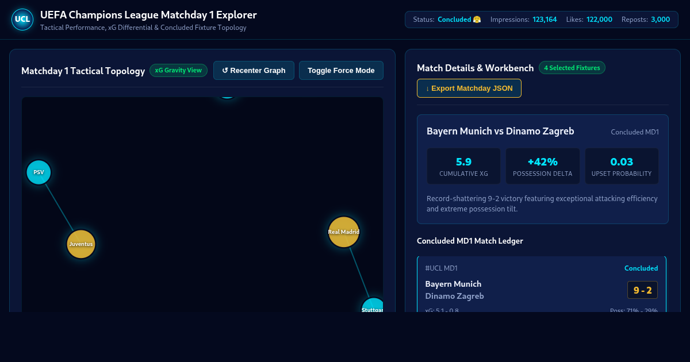Select the Real Madrid team node
690x362 pixels.
(344, 232)
